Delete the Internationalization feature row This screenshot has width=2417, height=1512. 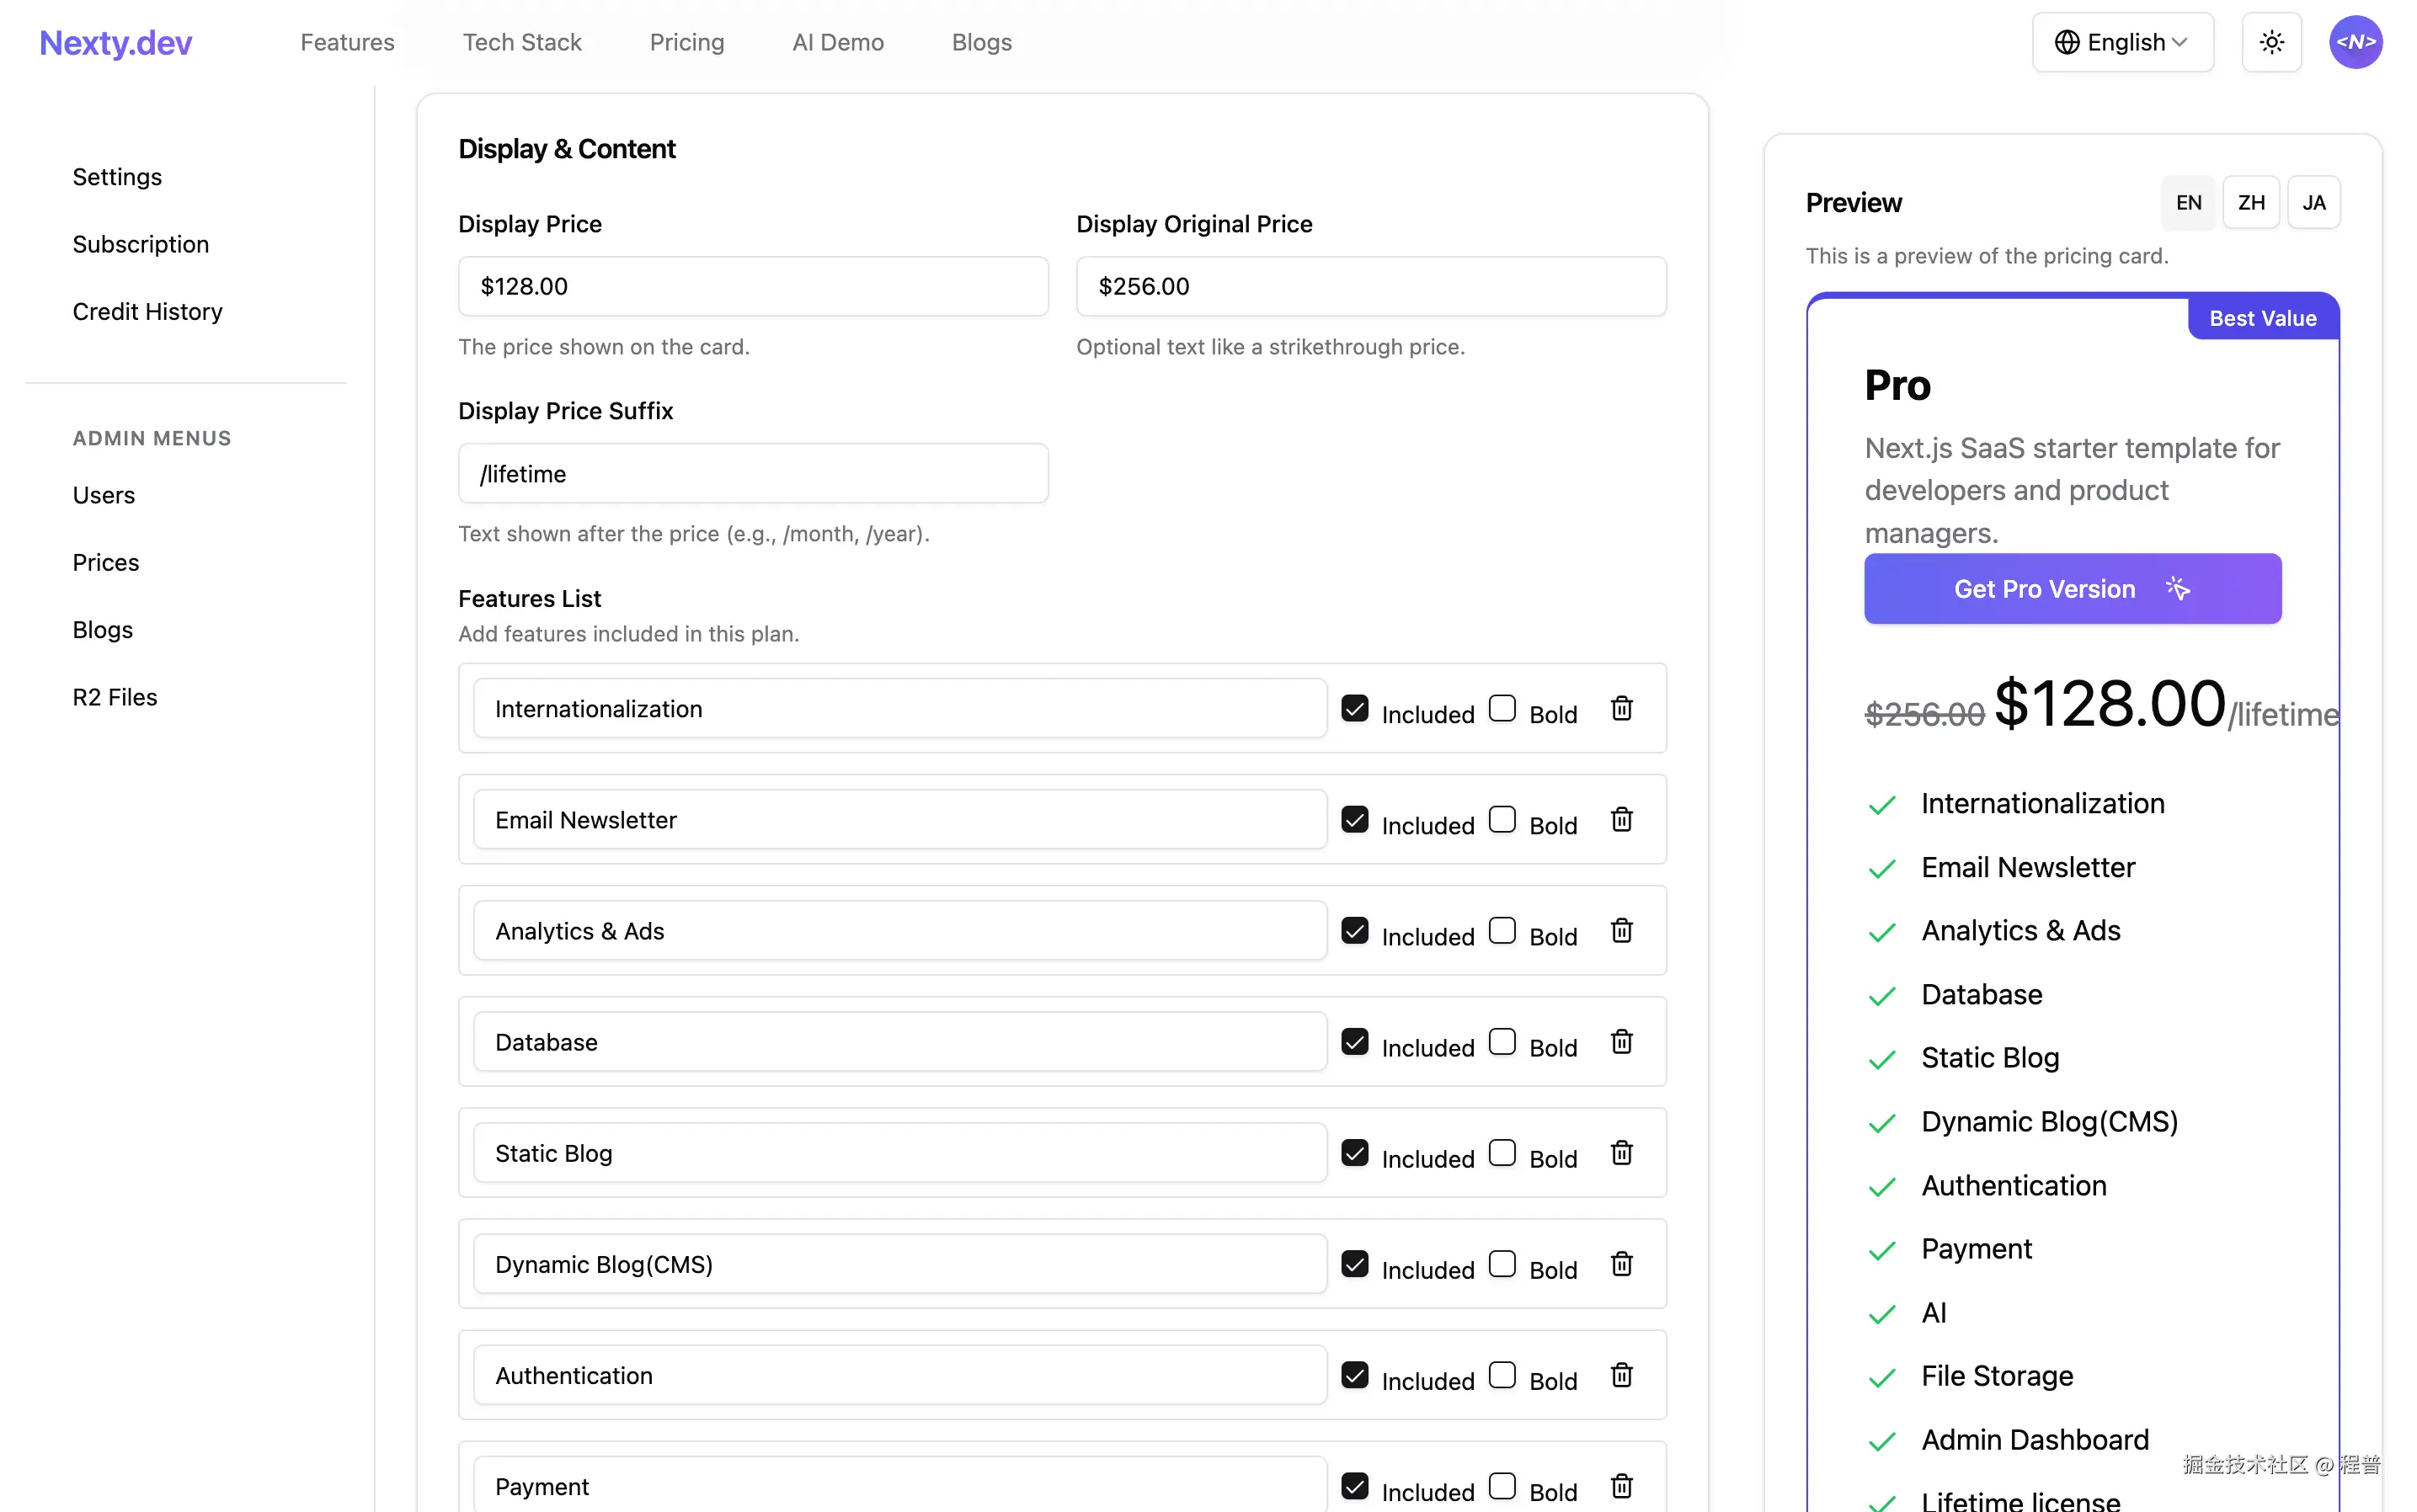click(1622, 708)
